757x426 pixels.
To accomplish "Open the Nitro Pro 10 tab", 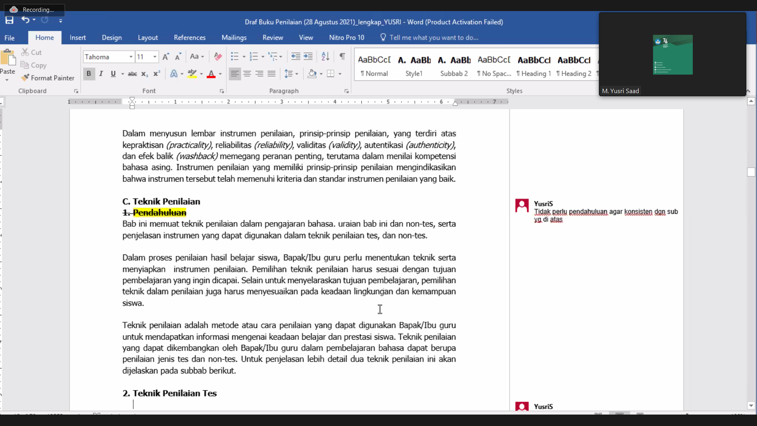I will tap(347, 37).
